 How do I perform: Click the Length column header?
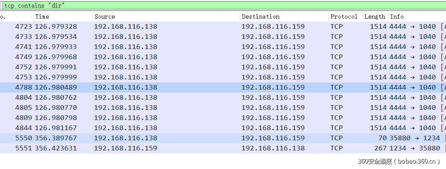click(375, 16)
